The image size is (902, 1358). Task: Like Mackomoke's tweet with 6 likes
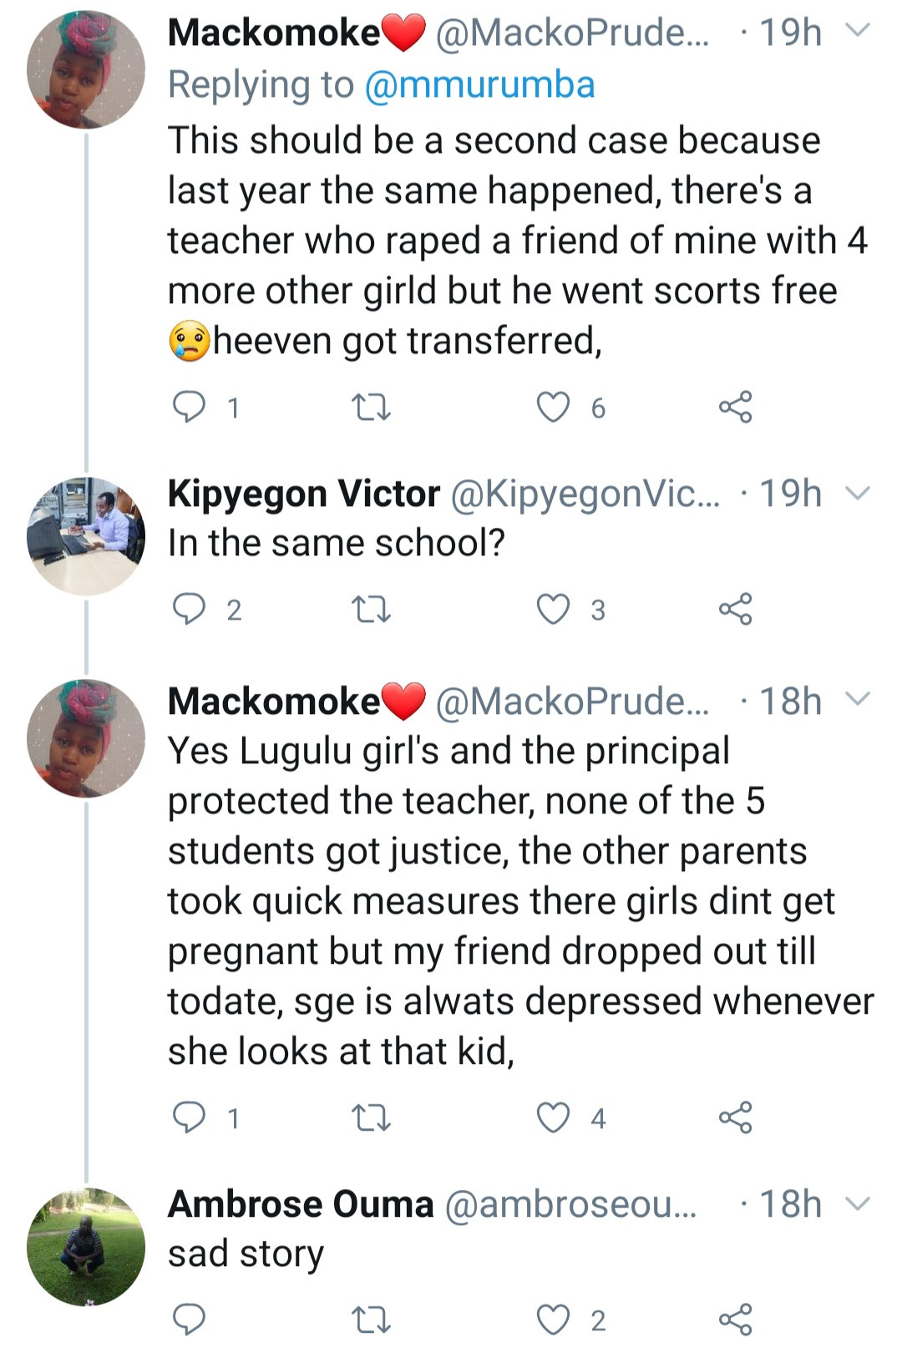coord(553,407)
